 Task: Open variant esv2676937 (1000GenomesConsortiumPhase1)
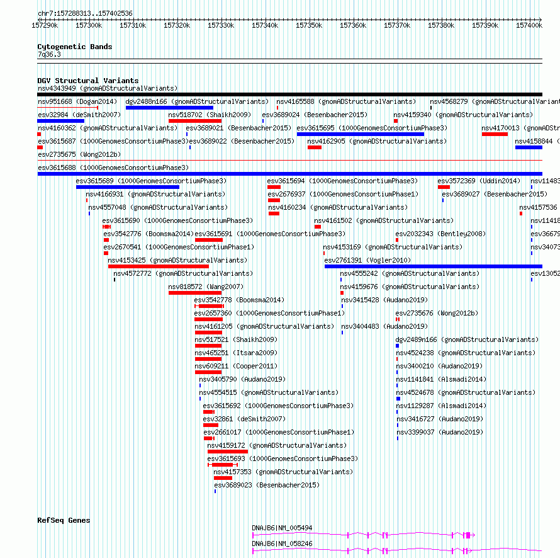coord(343,194)
